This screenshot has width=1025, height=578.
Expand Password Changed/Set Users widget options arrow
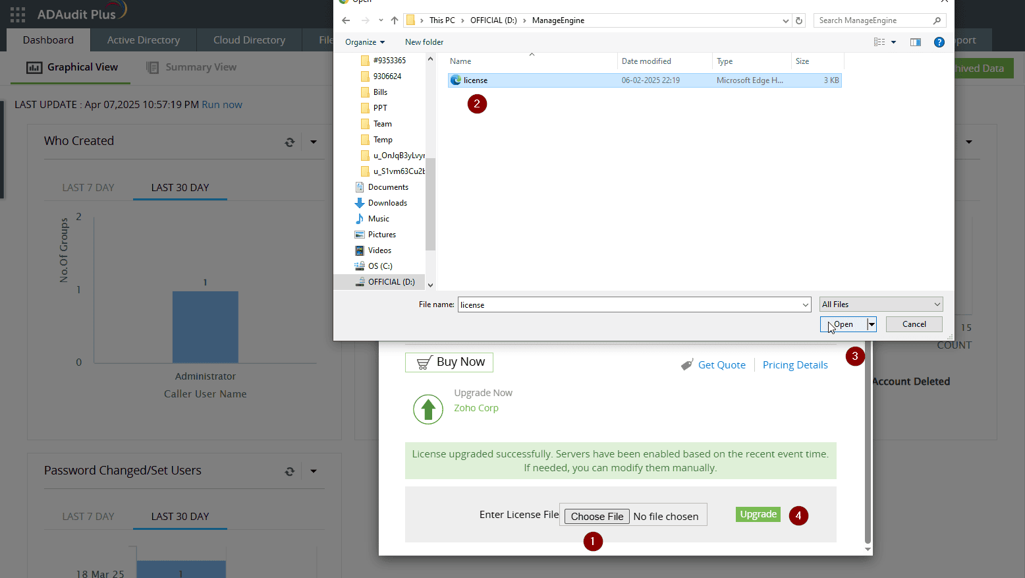click(x=314, y=471)
